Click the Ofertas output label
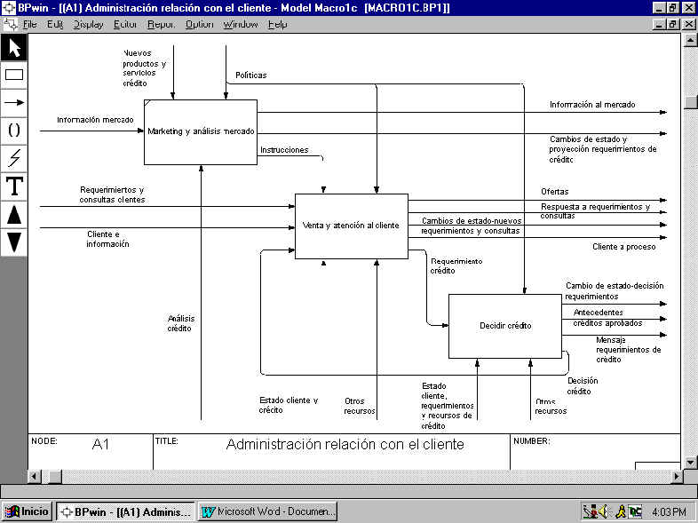 555,192
